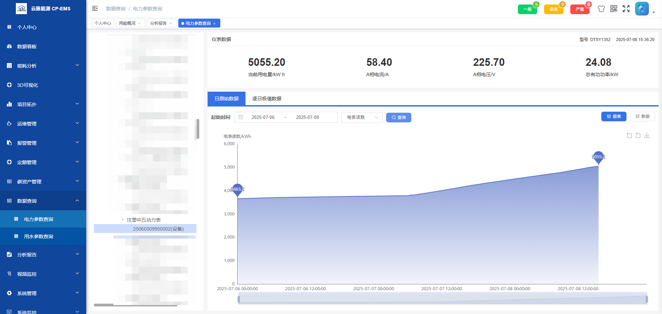The width and height of the screenshot is (662, 314).
Task: Click the 5055.2 max marker pin
Action: 599,158
